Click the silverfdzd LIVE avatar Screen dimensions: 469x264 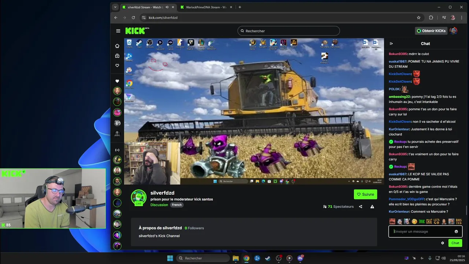click(x=139, y=198)
